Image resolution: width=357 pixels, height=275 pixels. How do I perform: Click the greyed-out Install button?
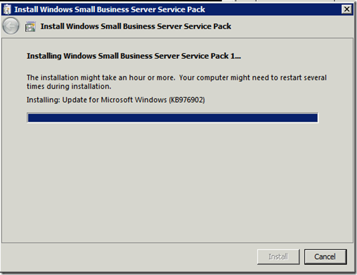coord(278,257)
